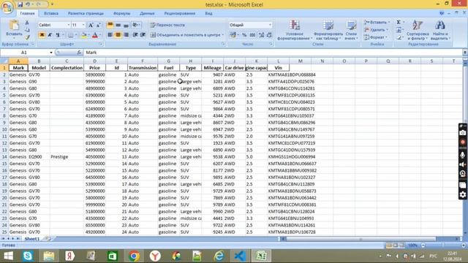The height and width of the screenshot is (263, 468).
Task: Open Стили ячеек gallery
Action: tap(351, 30)
